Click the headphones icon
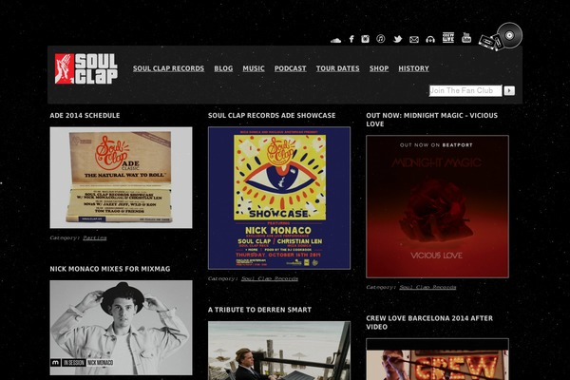 (x=430, y=40)
